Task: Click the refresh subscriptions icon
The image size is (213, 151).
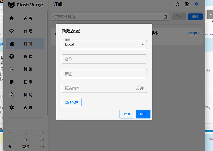Action: point(177,4)
